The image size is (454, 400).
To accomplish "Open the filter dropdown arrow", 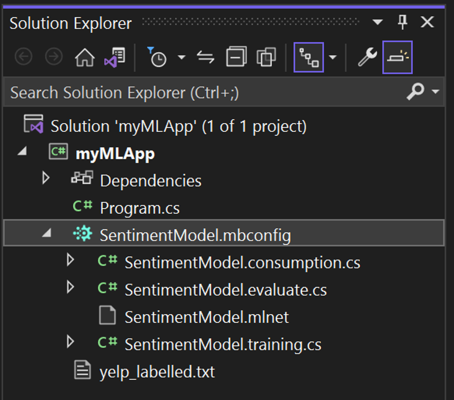I will pyautogui.click(x=182, y=58).
